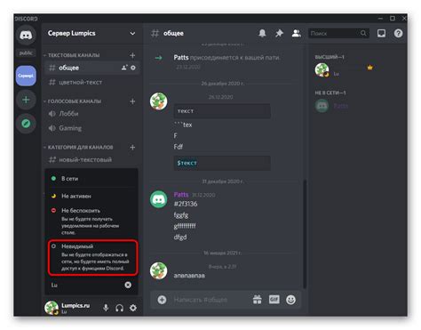
Task: Open the новый-текстовый channel
Action: click(92, 160)
